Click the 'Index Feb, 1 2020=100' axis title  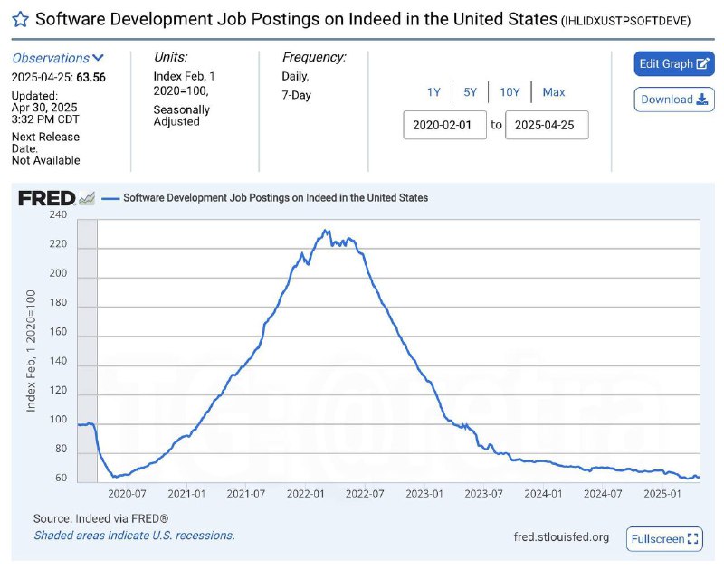(31, 351)
